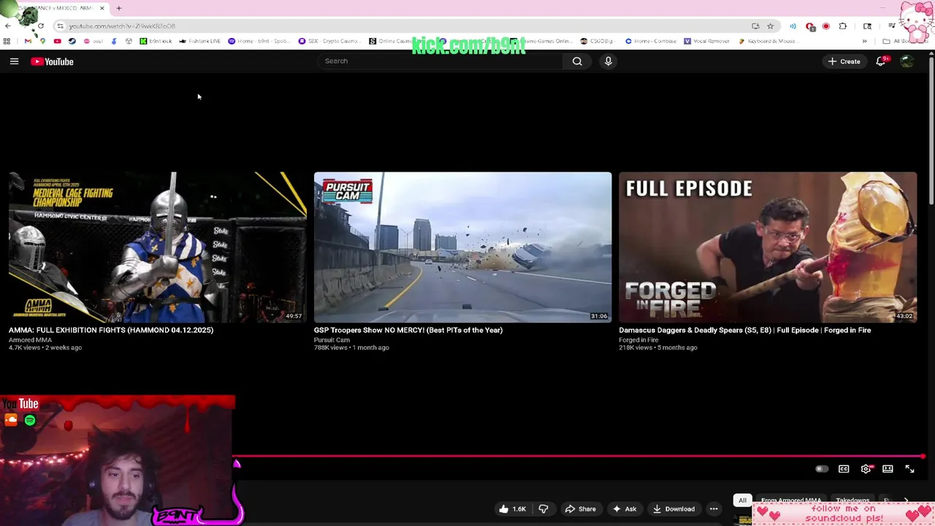This screenshot has width=935, height=526.
Task: Click the Forged in Fire thumbnail
Action: (768, 247)
